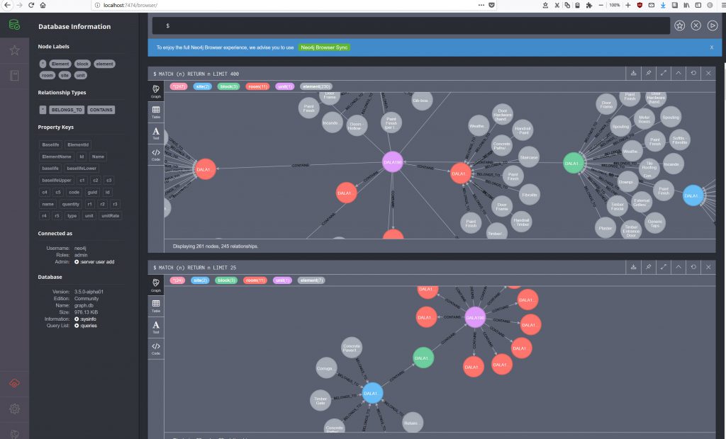
Task: Open the Favorites star sidebar panel
Action: tap(14, 50)
